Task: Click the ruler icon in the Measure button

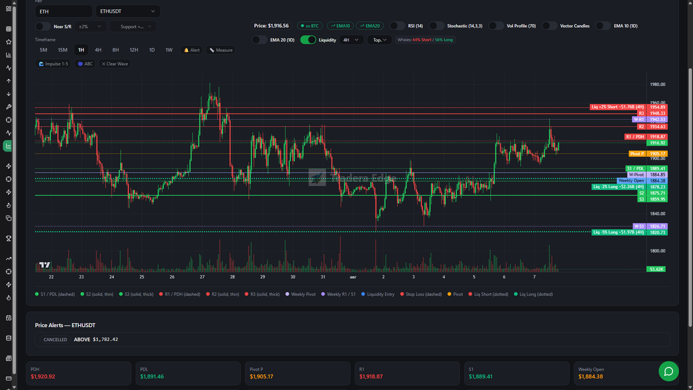Action: tap(212, 50)
